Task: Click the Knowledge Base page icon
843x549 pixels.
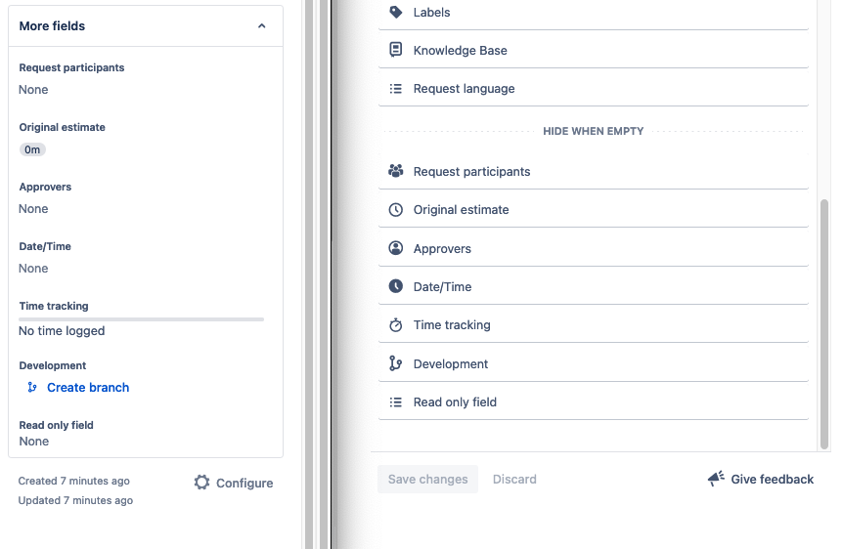Action: pyautogui.click(x=396, y=50)
